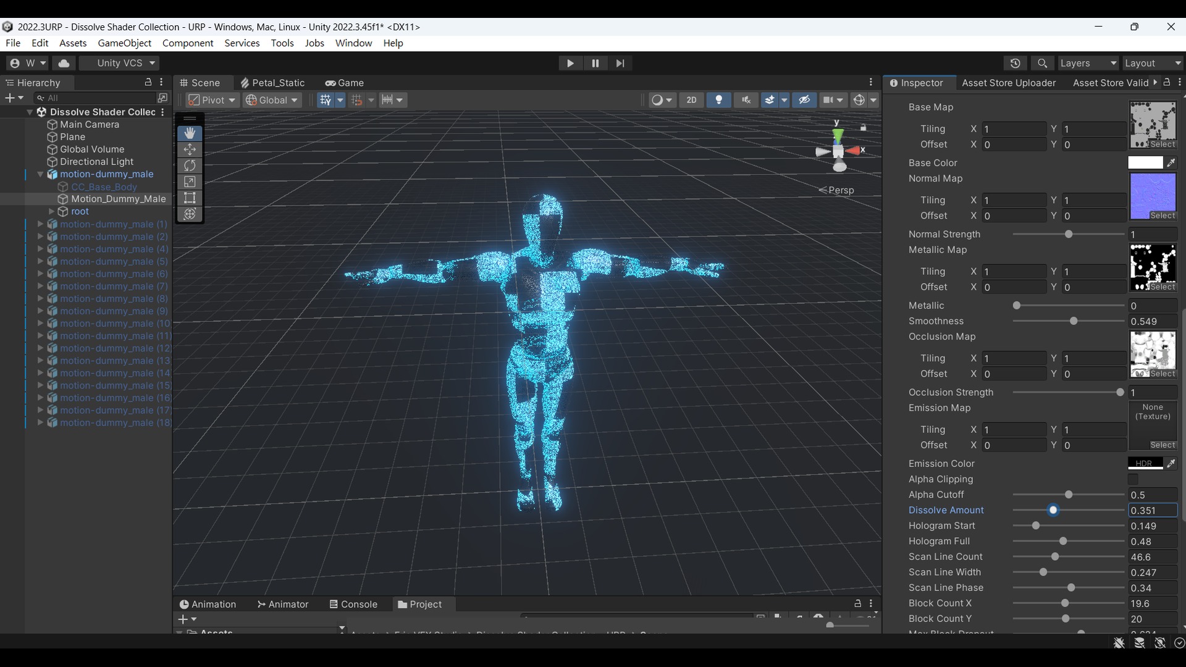Click the cloud services icon
This screenshot has height=667, width=1186.
[64, 63]
